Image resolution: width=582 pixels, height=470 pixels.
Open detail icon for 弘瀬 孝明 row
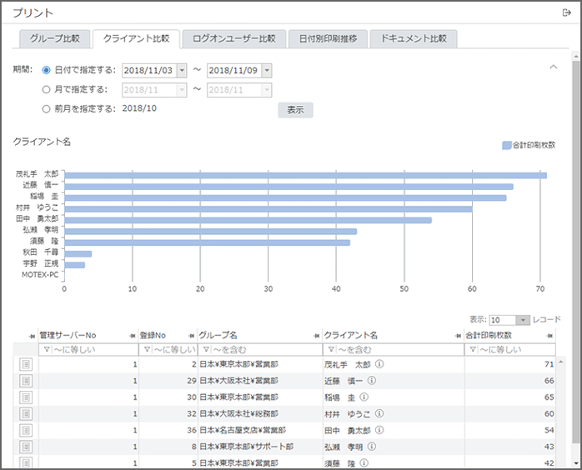pyautogui.click(x=26, y=447)
